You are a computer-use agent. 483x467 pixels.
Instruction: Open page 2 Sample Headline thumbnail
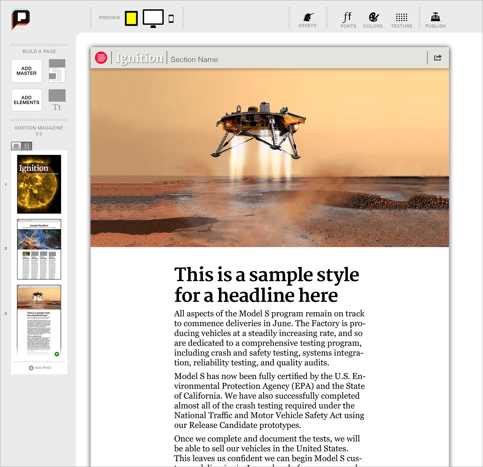(39, 249)
